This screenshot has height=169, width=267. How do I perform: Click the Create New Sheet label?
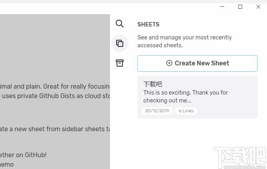pos(202,63)
